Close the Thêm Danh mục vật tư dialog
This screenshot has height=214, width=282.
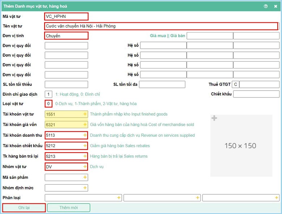coord(275,6)
